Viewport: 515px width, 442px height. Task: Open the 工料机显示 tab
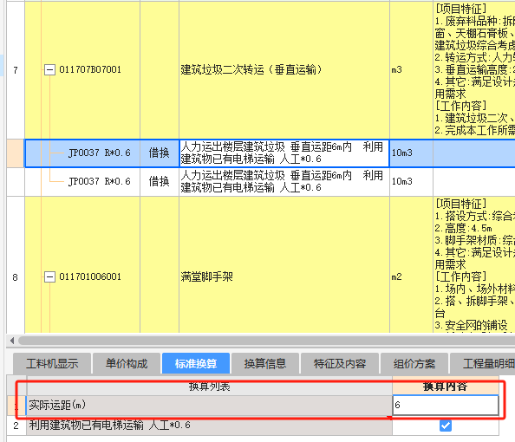tap(52, 363)
